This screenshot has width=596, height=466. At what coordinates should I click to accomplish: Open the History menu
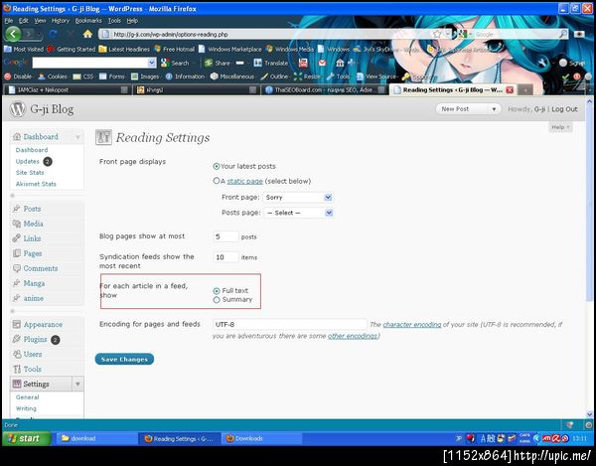[x=61, y=21]
